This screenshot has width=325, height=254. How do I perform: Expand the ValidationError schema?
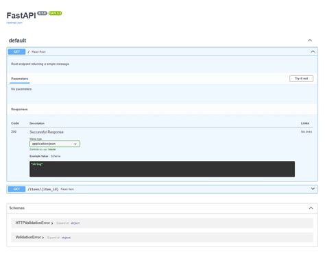29,238
